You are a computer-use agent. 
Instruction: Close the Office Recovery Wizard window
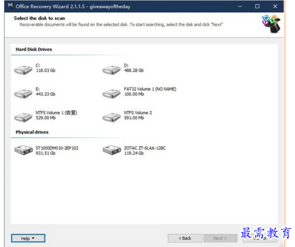click(x=275, y=6)
